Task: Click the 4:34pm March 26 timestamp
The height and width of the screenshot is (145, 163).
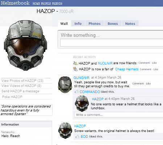Action: tap(106, 78)
